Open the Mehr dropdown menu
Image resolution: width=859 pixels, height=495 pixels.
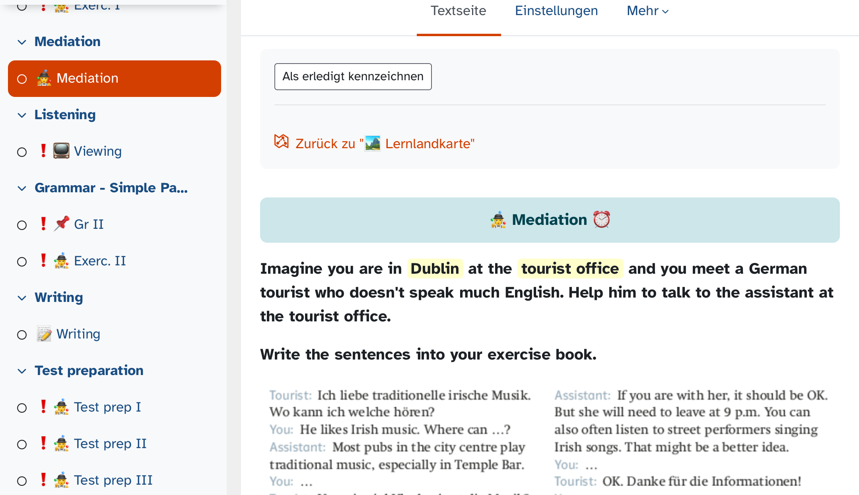(647, 11)
